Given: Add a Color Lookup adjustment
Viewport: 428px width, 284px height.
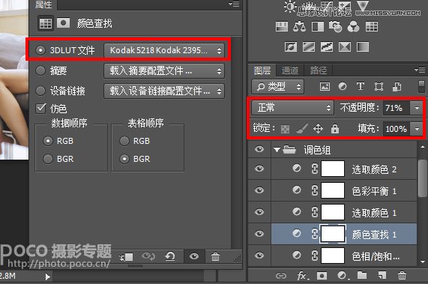Looking at the screenshot, I should pyautogui.click(x=372, y=27).
